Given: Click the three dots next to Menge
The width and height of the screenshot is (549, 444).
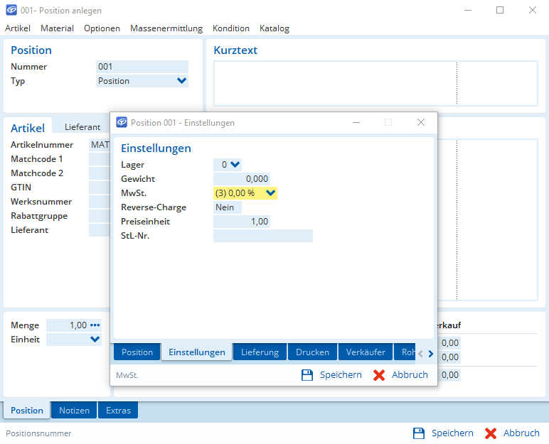Looking at the screenshot, I should pos(95,325).
